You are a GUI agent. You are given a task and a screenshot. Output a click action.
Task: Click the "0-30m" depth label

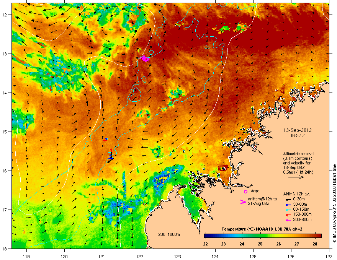coord(299,199)
